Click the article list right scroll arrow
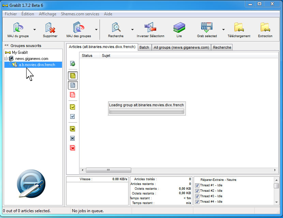 click(275, 170)
